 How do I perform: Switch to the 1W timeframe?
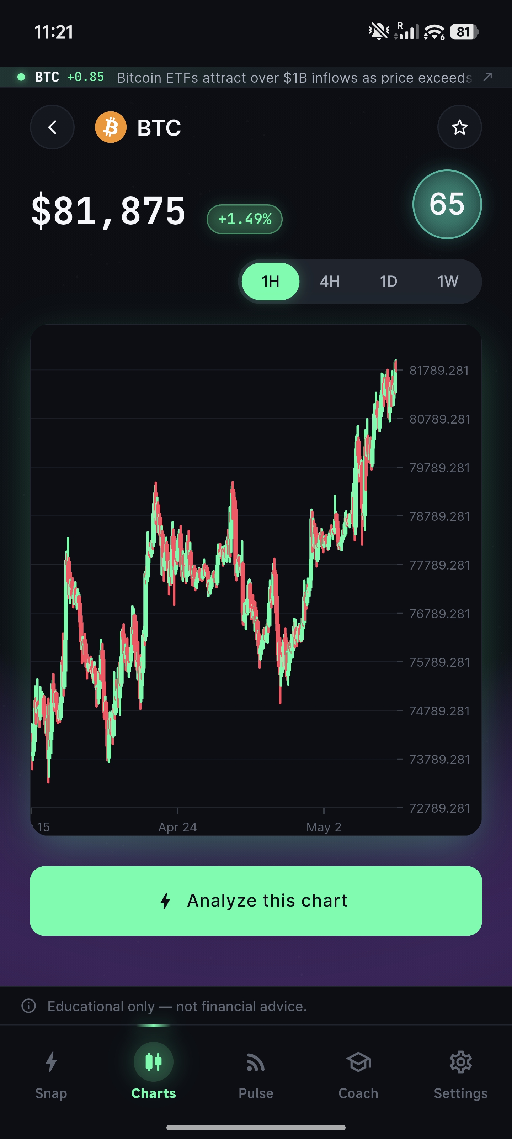point(448,281)
